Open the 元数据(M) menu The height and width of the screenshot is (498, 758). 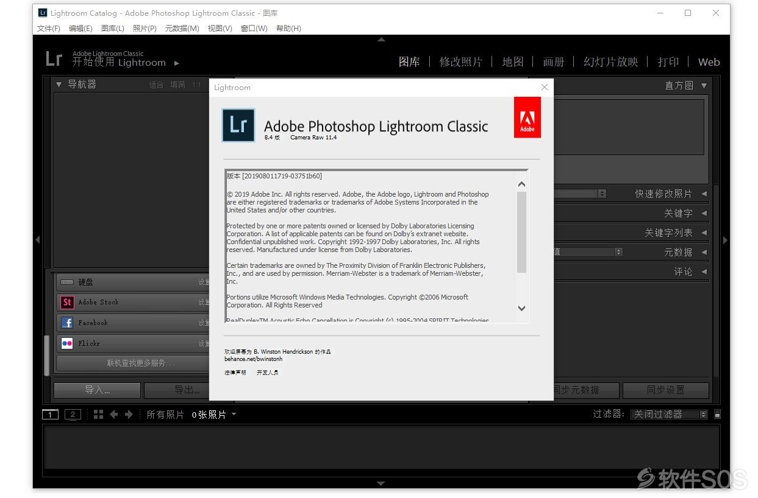182,29
